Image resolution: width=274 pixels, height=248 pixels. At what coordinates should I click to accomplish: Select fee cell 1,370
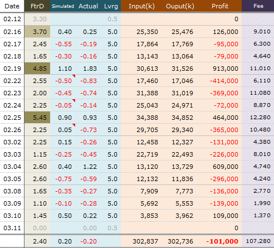(262, 216)
